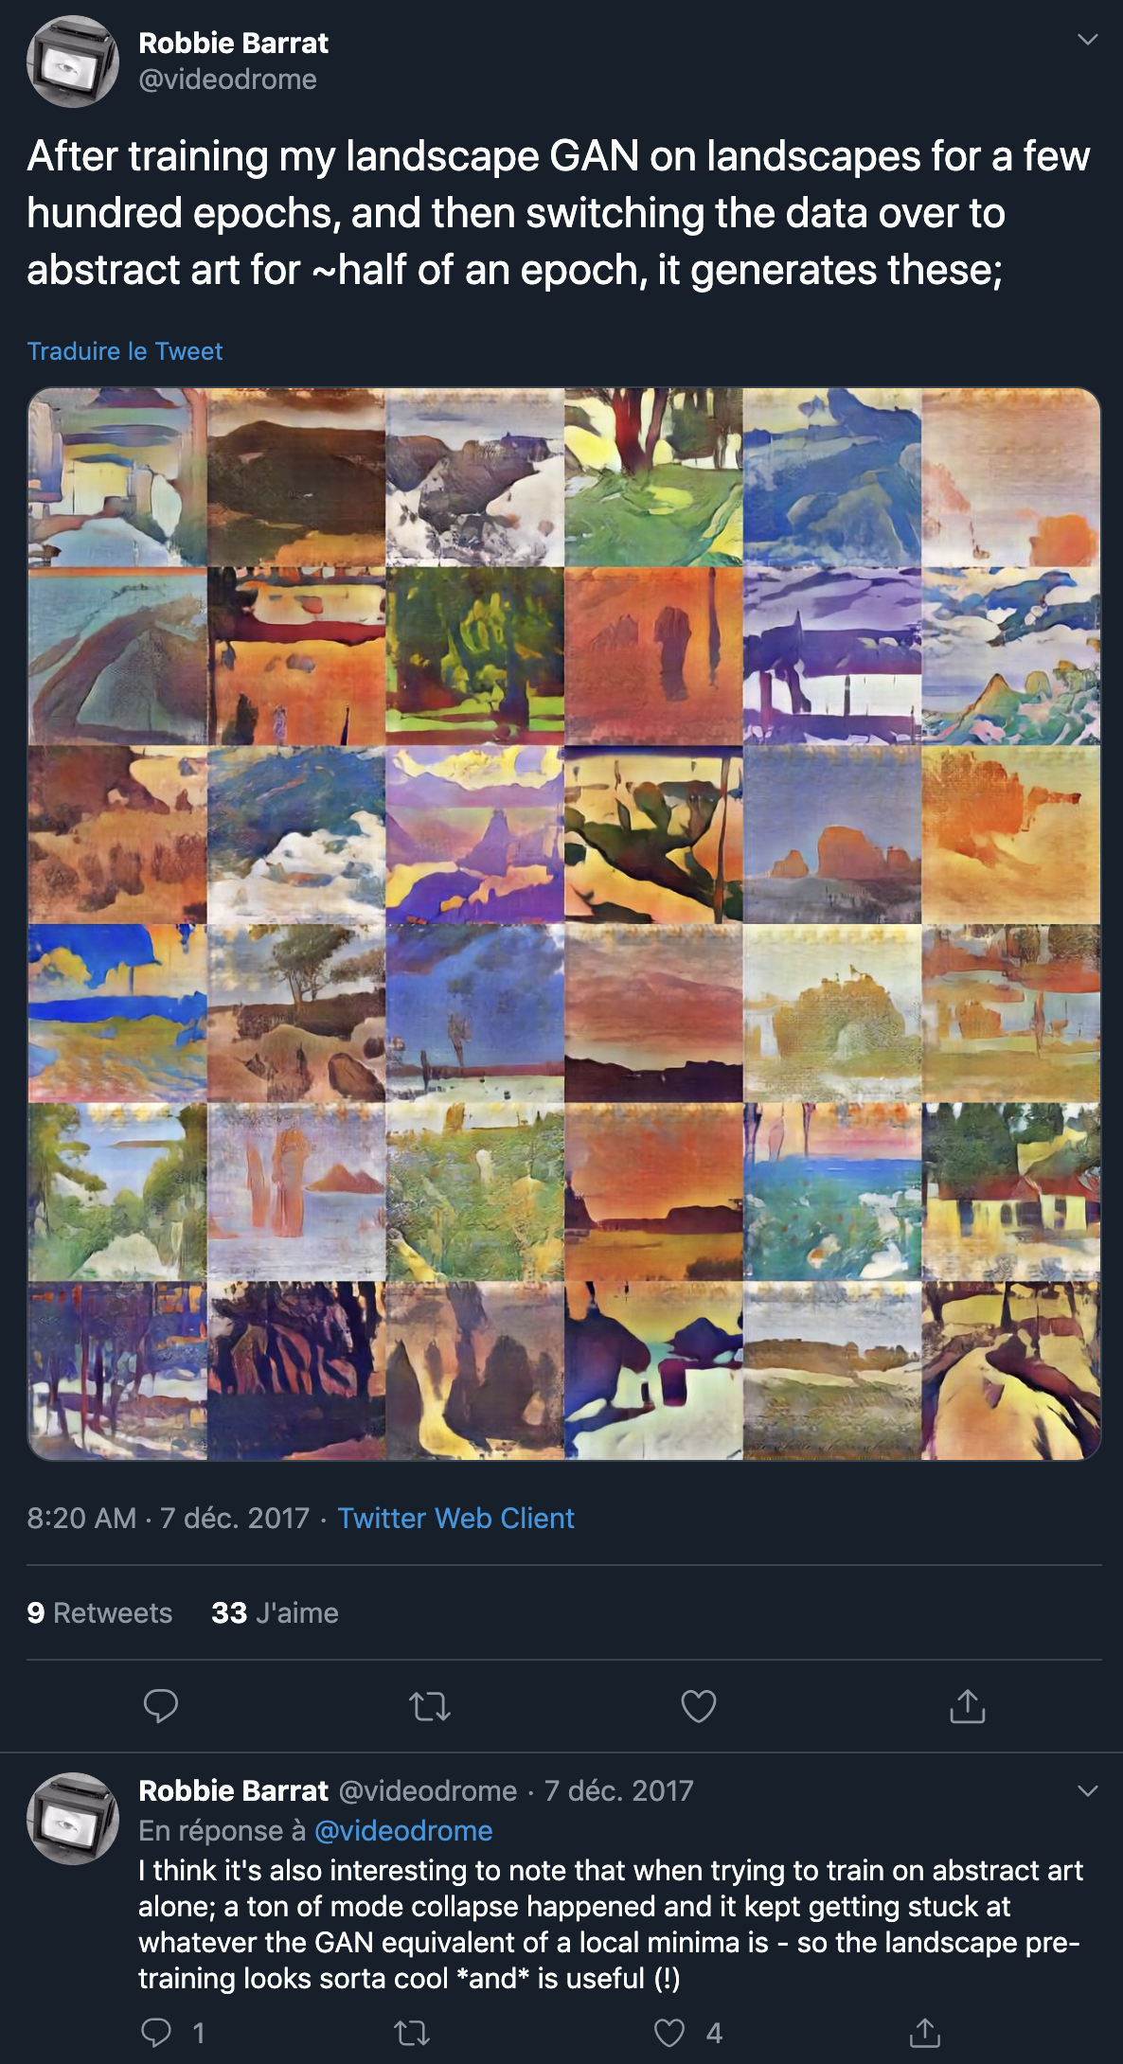Click the reply icon under main tweet
Screen dimensions: 1123x2064
[160, 1705]
